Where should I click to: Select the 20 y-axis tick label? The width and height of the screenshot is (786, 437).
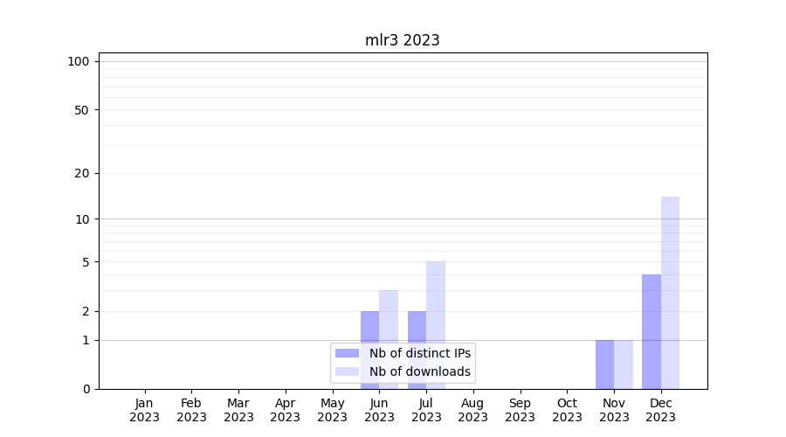(82, 173)
